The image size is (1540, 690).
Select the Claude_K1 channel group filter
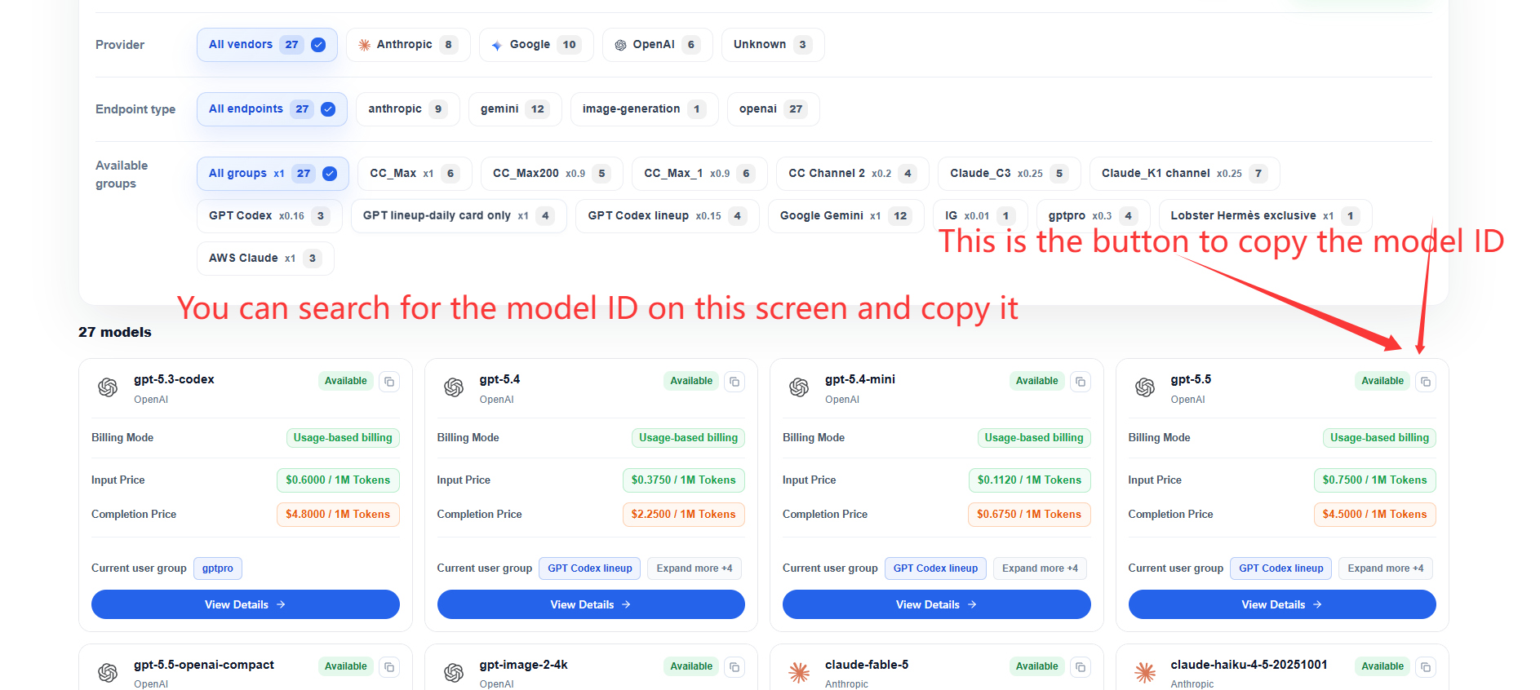coord(1184,174)
